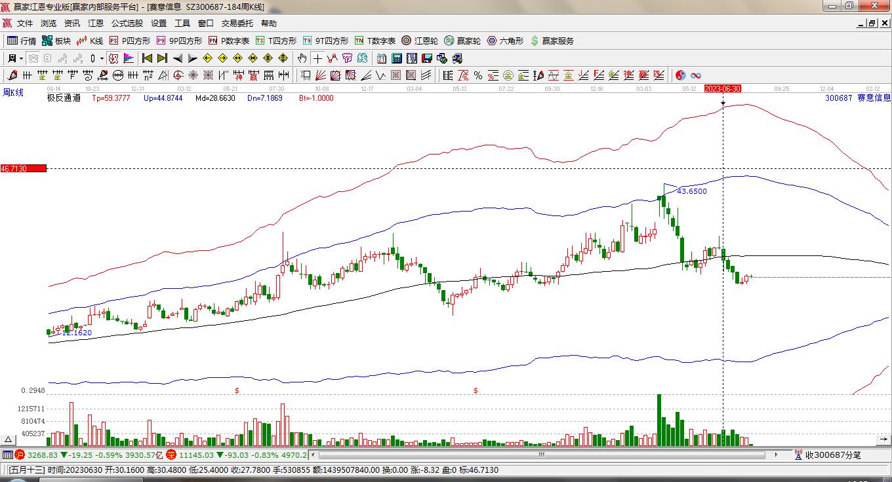Click the 行情 quotes button
Viewport: 892px width, 482px height.
click(x=22, y=41)
